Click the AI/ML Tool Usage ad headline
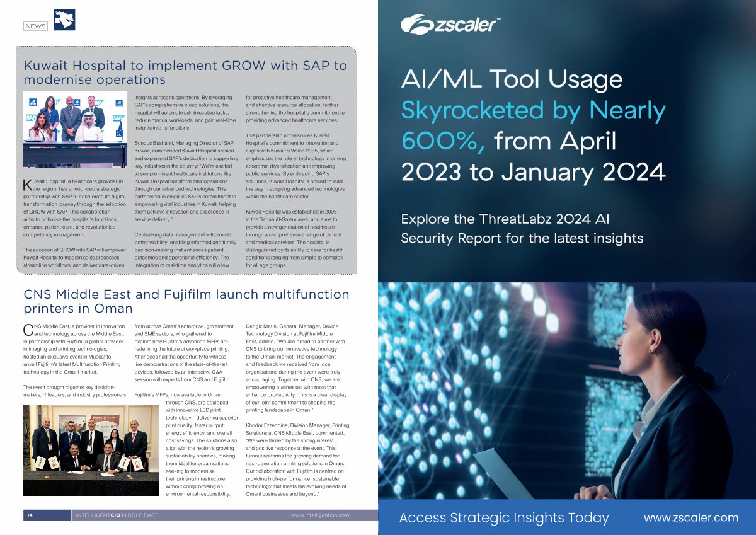 coord(534,125)
